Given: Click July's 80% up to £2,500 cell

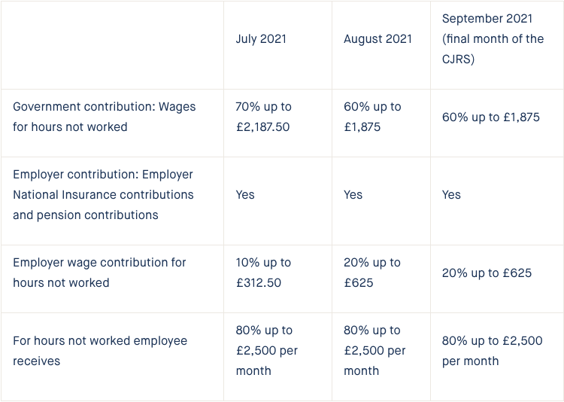Looking at the screenshot, I should click(x=266, y=351).
